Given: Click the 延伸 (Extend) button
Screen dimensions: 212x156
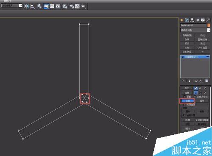Looking at the screenshot, I should (202, 101).
